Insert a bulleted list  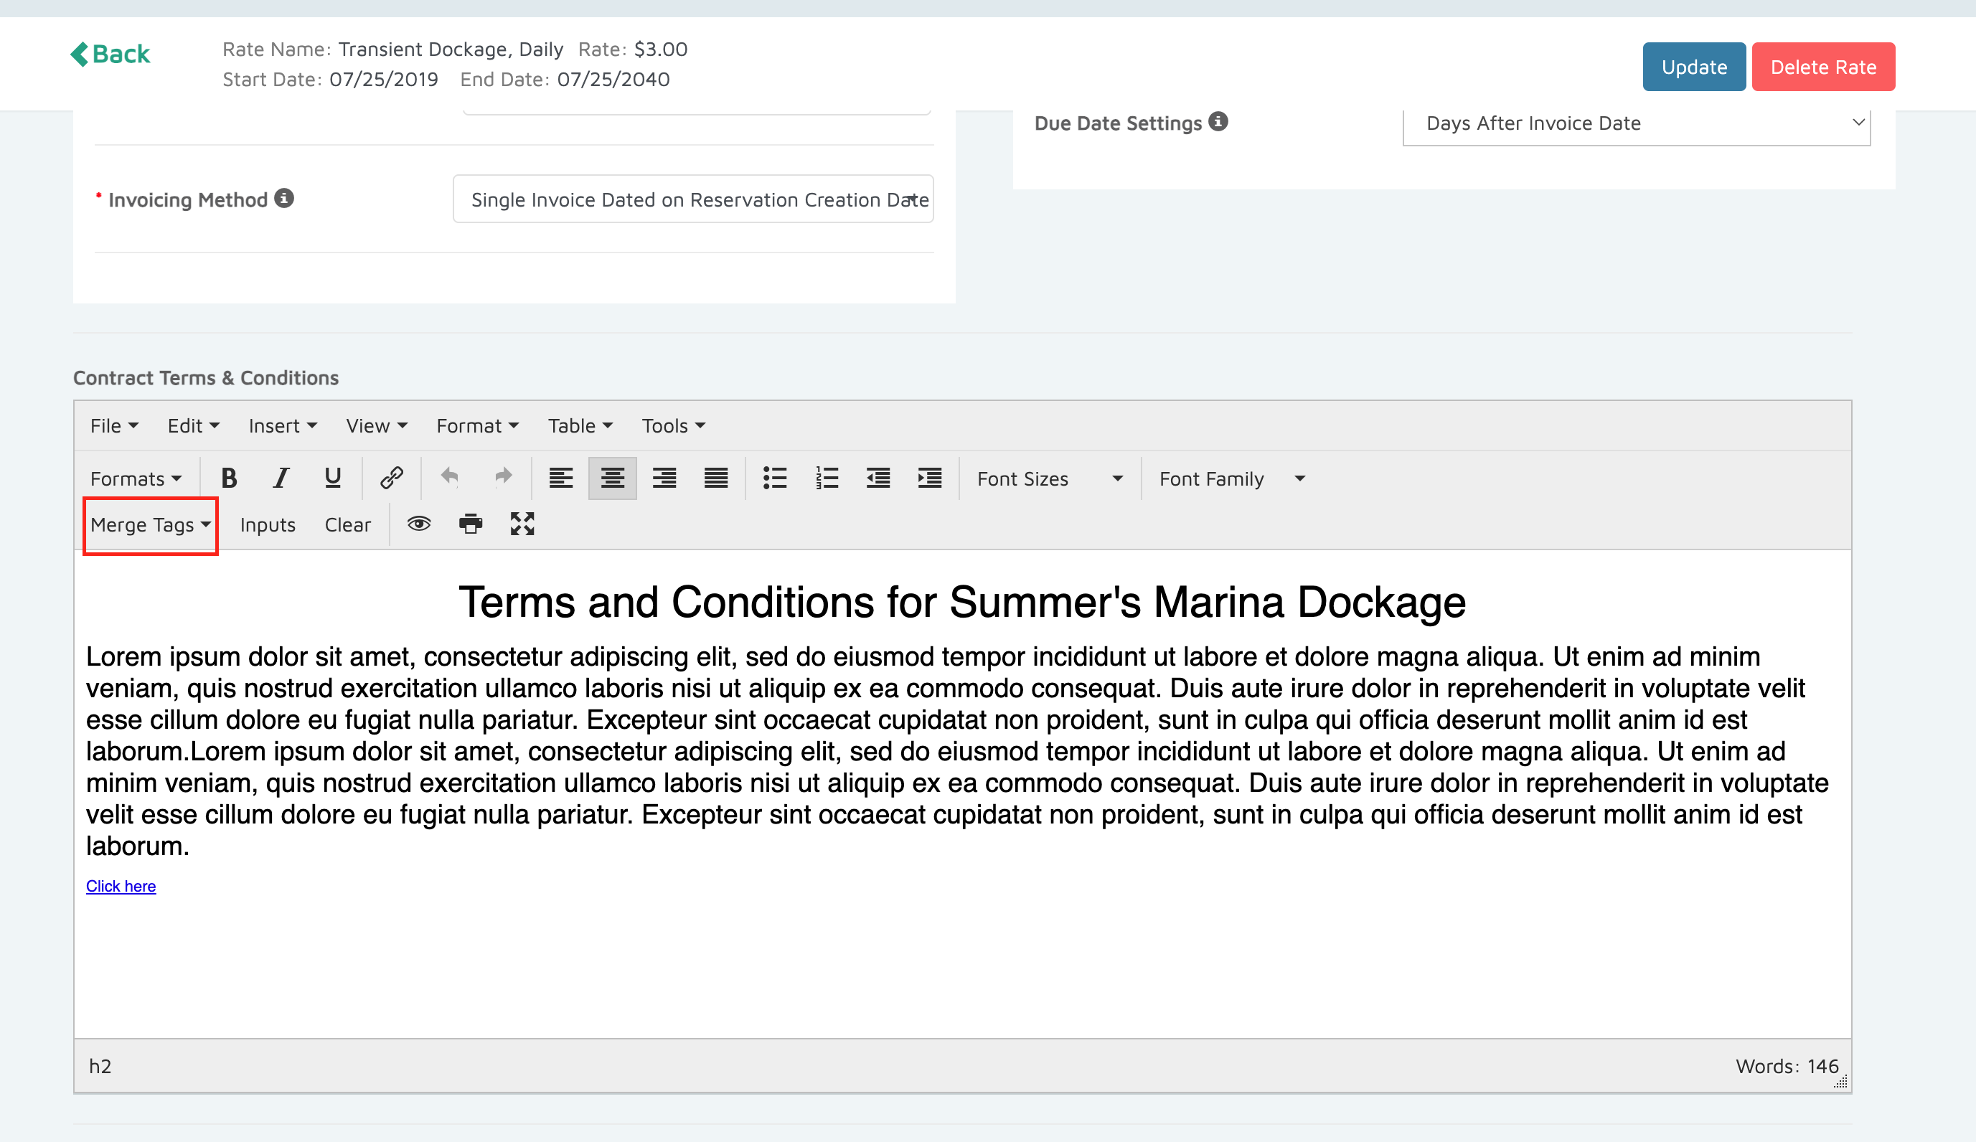775,478
